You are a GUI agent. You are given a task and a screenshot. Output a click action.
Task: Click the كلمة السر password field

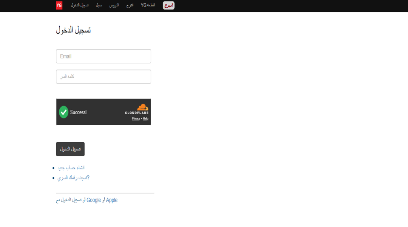click(x=104, y=76)
